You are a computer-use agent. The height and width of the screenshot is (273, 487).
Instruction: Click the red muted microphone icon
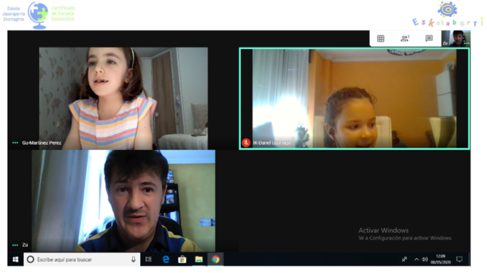tap(246, 143)
